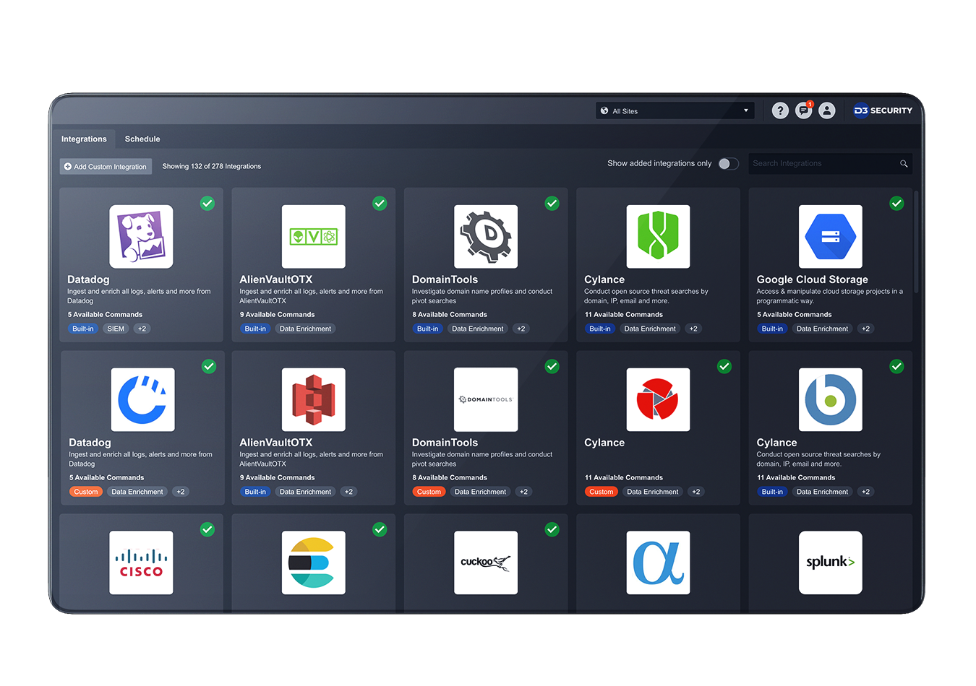Image resolution: width=976 pixels, height=686 pixels.
Task: Click Data Enrichment tag on blue-b Cylance card
Action: pos(822,492)
